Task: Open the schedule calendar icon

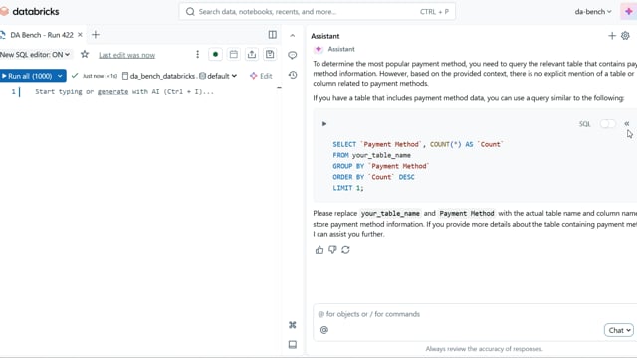Action: pyautogui.click(x=234, y=54)
